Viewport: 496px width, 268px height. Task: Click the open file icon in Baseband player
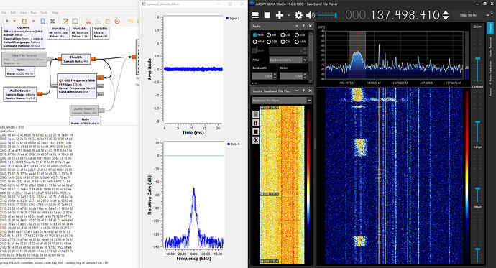click(x=256, y=114)
